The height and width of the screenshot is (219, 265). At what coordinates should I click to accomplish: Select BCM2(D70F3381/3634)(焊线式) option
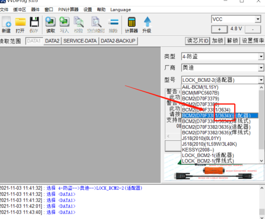(220, 121)
